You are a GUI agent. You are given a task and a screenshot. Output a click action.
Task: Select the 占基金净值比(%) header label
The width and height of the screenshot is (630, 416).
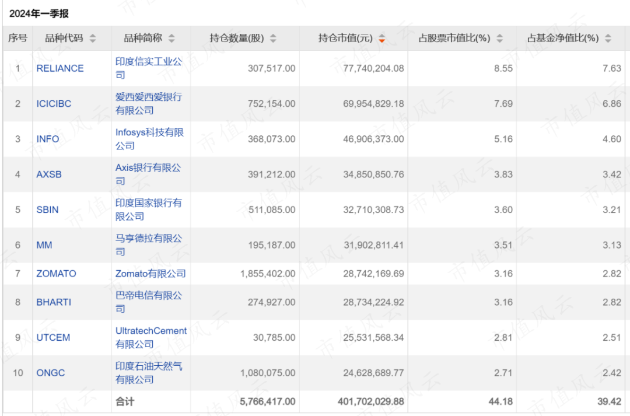[563, 38]
